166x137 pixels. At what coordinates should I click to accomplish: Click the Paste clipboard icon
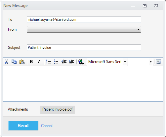(x=22, y=62)
